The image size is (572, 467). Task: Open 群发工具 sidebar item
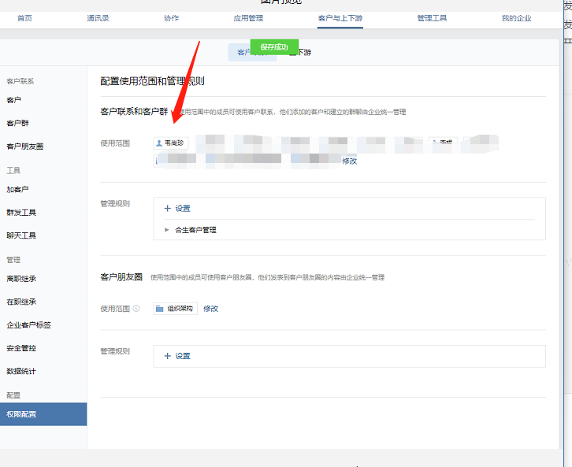point(21,213)
